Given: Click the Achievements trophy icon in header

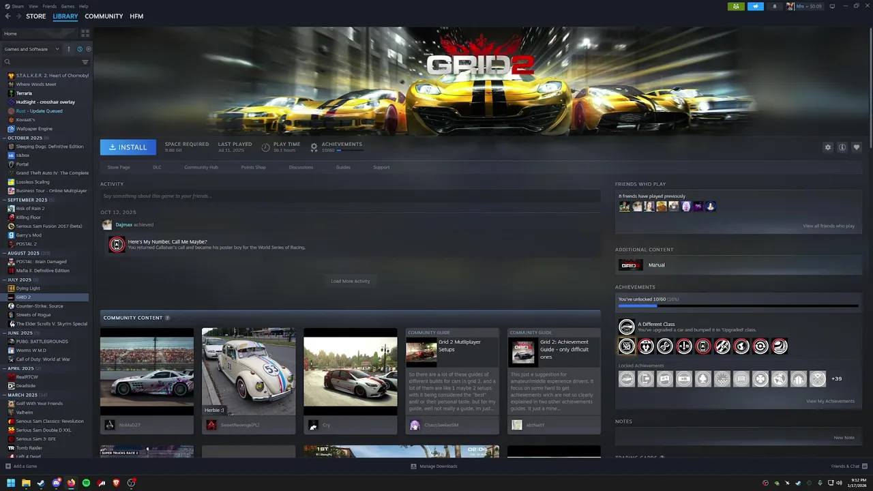Looking at the screenshot, I should click(x=314, y=147).
